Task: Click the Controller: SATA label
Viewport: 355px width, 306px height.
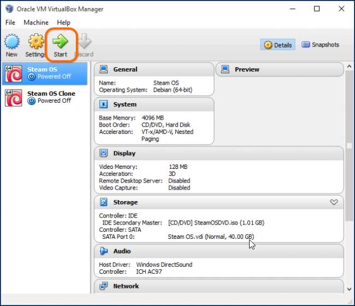Action: click(x=120, y=229)
